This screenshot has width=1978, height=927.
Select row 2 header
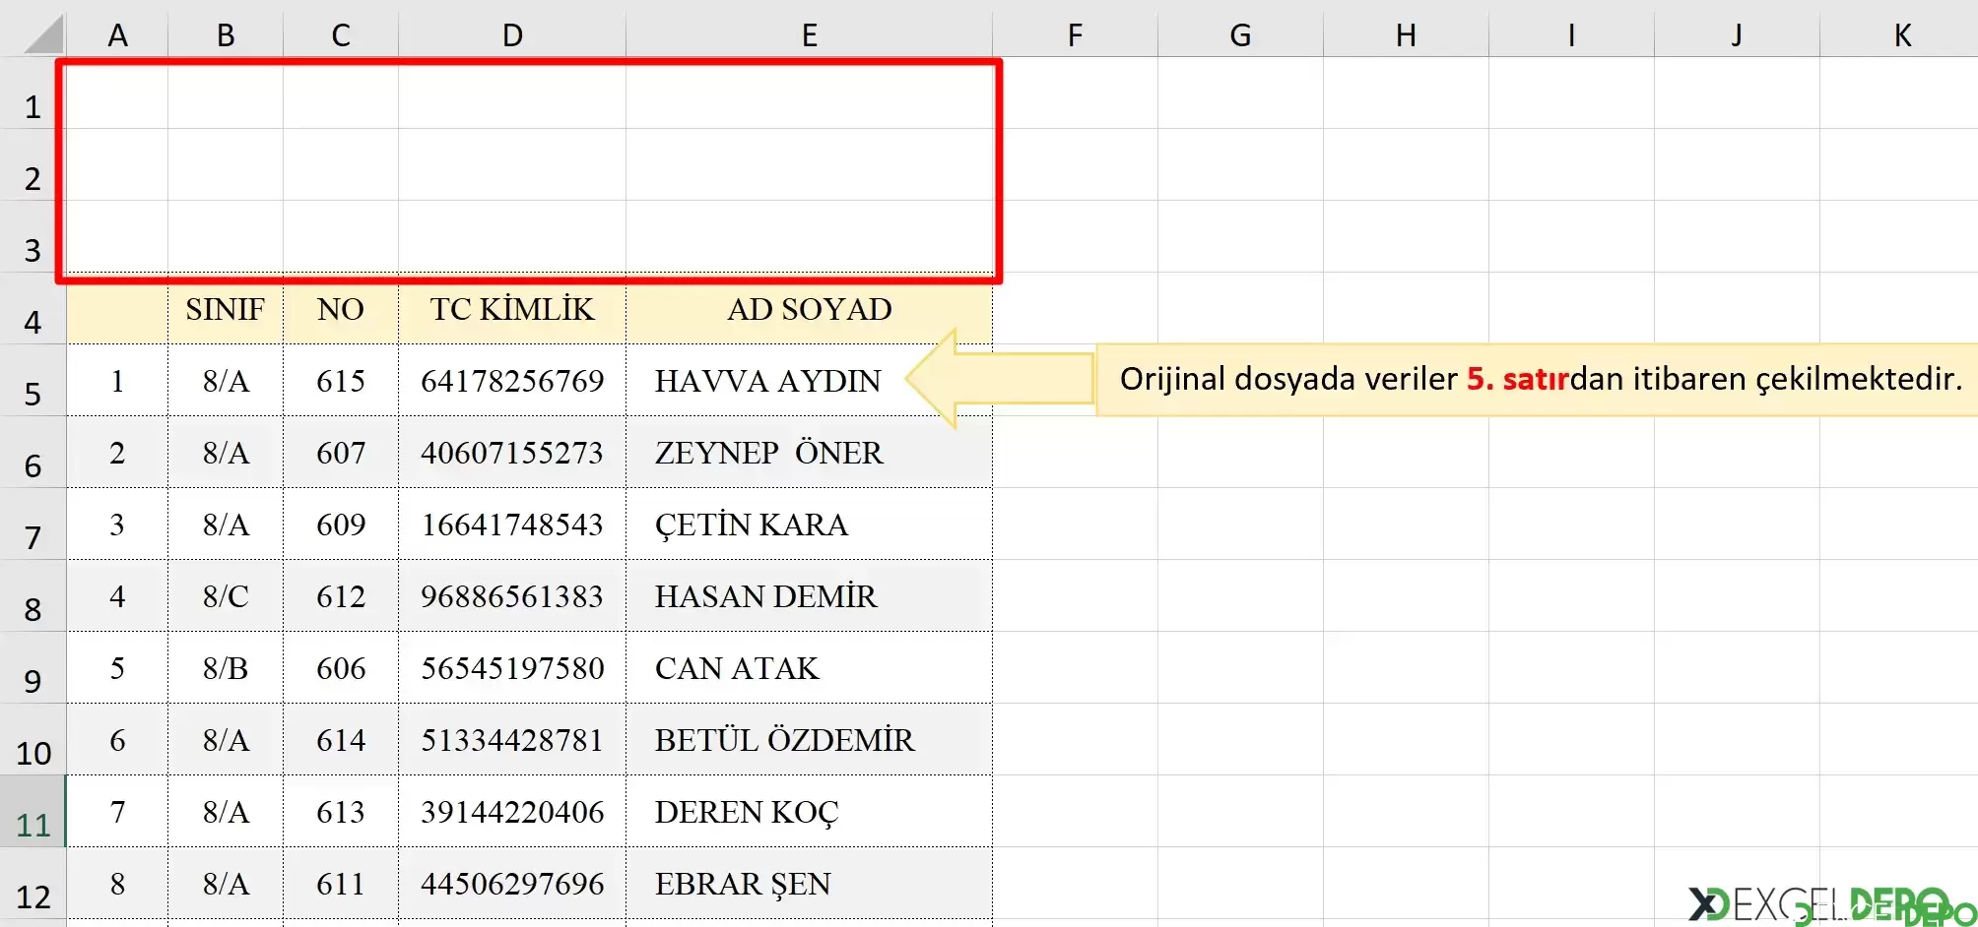point(33,164)
